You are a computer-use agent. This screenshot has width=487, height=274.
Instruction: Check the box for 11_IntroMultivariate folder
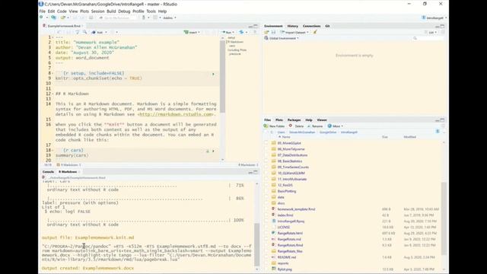[x=266, y=180]
